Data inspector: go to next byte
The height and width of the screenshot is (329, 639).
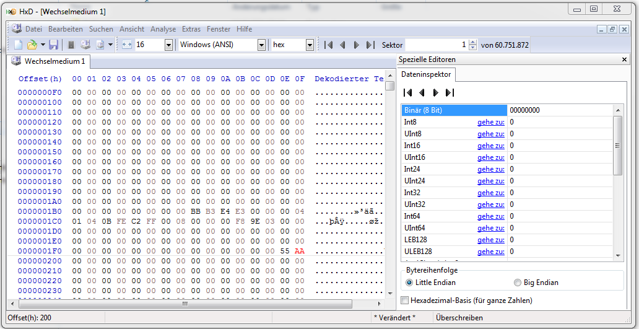click(436, 93)
